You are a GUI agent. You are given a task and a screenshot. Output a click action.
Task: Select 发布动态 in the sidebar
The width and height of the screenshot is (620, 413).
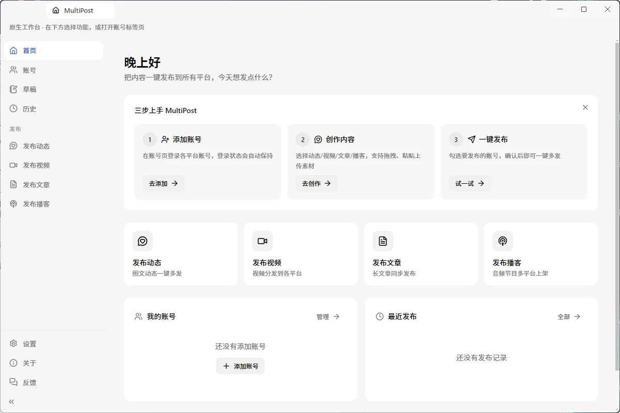pyautogui.click(x=54, y=146)
